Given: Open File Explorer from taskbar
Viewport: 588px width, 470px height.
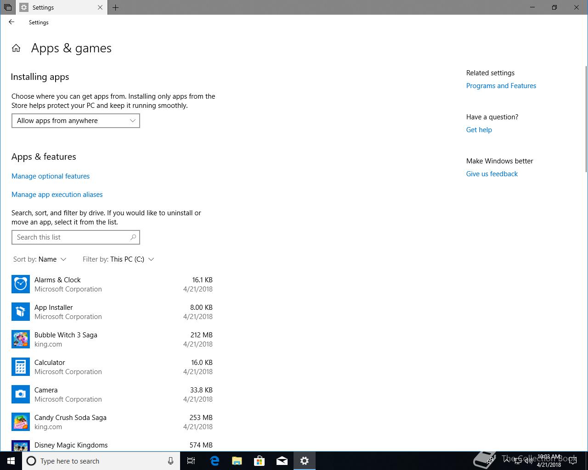Looking at the screenshot, I should pos(237,461).
